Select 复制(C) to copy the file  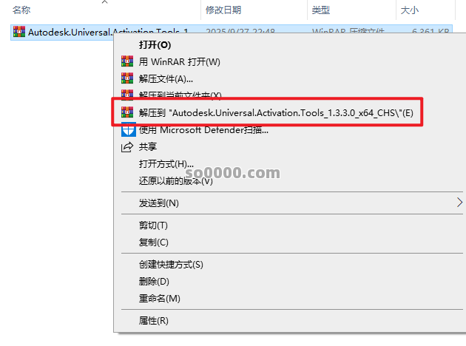154,242
